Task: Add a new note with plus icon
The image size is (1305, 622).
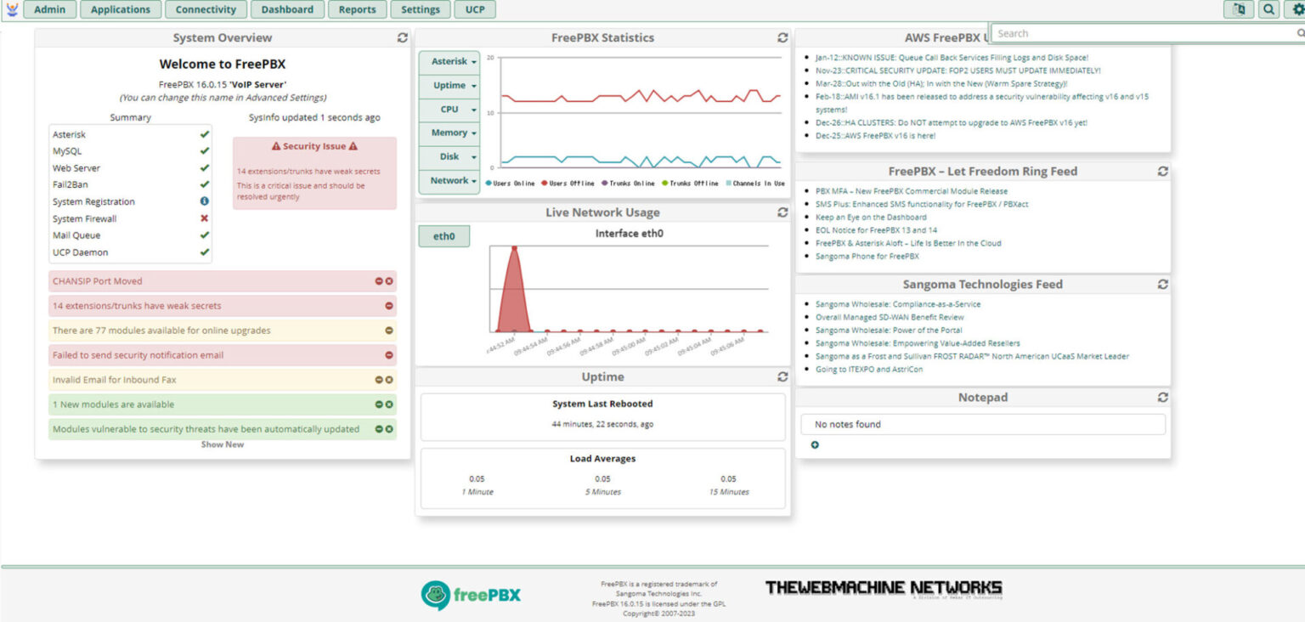Action: [815, 444]
